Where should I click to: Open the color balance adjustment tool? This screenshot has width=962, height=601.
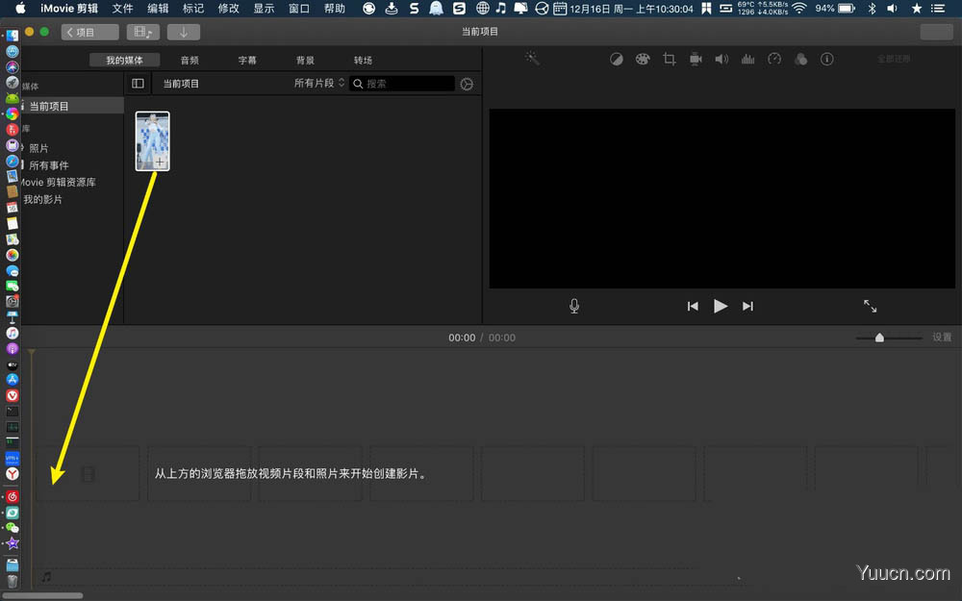click(616, 59)
